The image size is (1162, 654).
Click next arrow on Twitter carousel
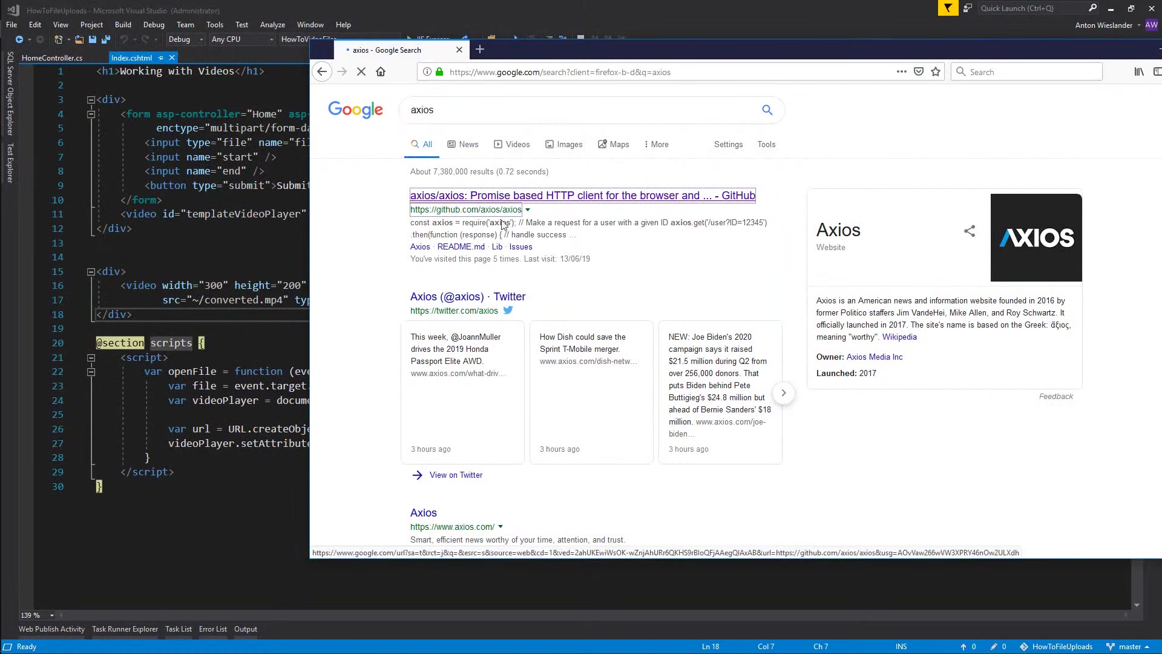[783, 393]
